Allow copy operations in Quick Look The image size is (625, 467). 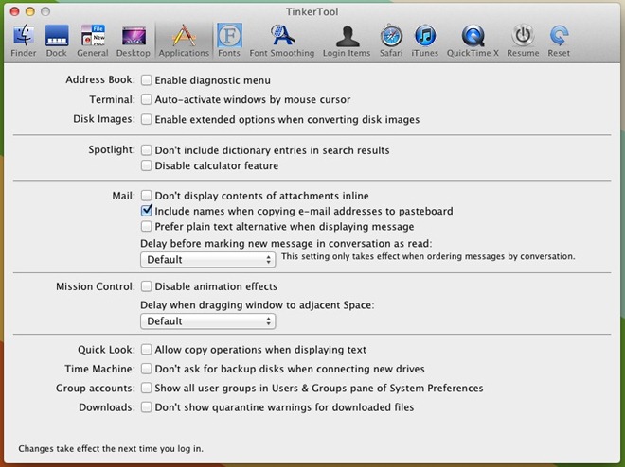tap(146, 350)
